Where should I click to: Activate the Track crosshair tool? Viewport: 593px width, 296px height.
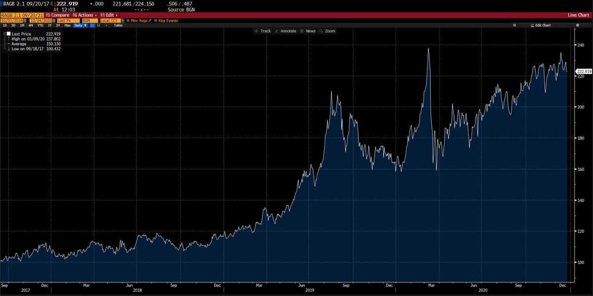click(263, 31)
